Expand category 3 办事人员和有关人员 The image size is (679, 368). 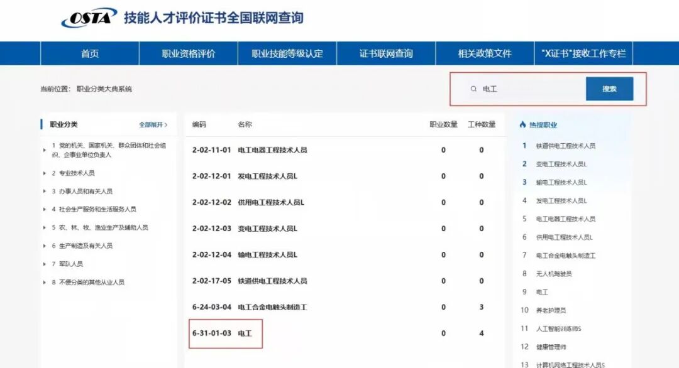[45, 191]
